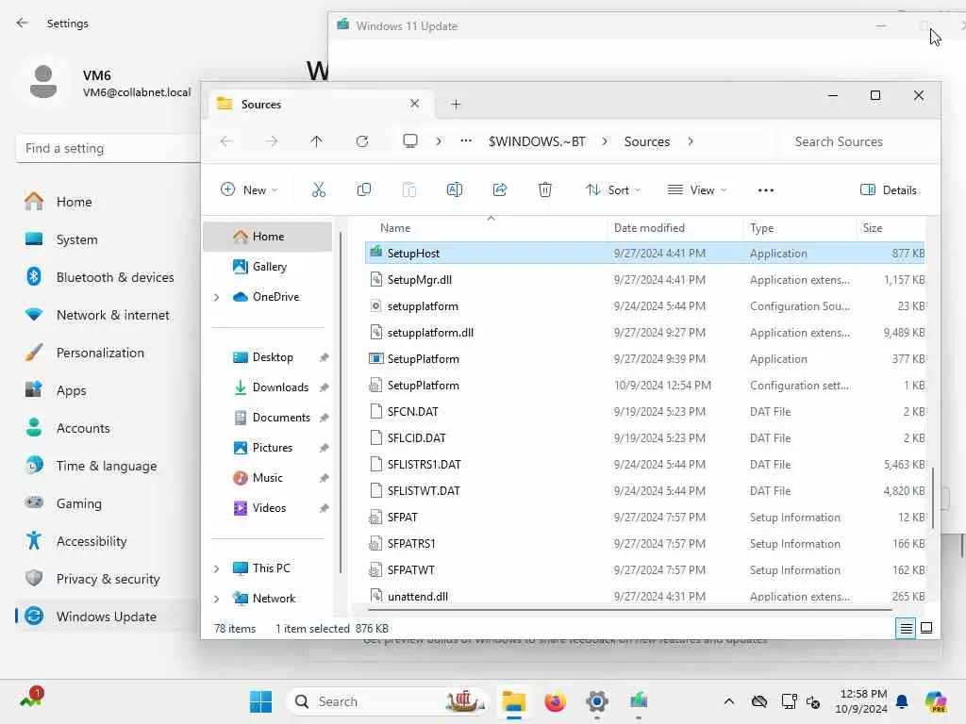Click the Delete trash can icon
The width and height of the screenshot is (966, 724).
coord(545,189)
